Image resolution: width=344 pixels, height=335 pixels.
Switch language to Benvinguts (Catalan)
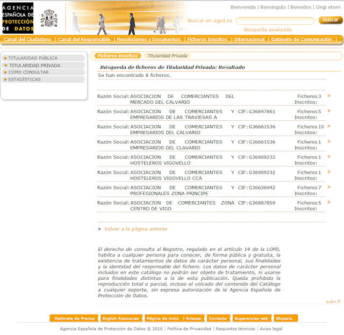(273, 7)
